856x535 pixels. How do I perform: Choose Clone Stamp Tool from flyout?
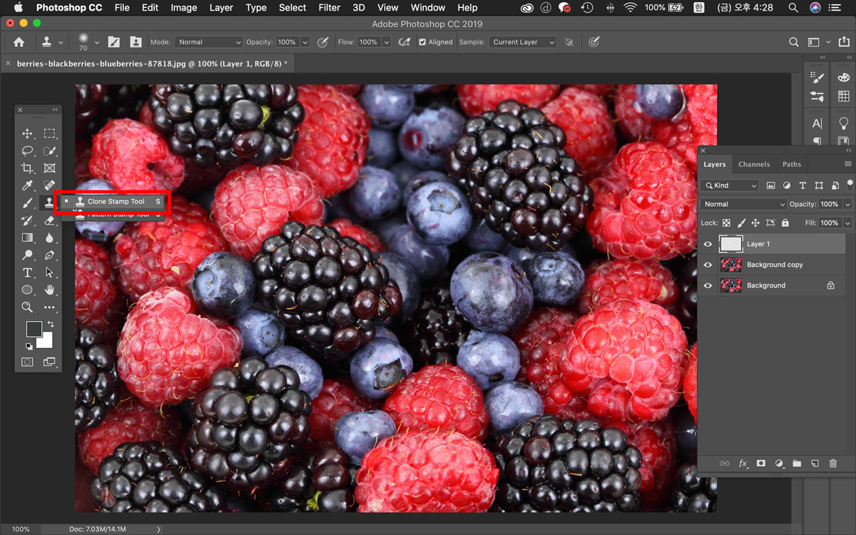point(116,202)
